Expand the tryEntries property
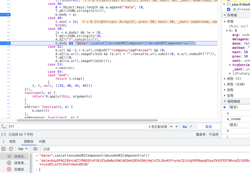 pyautogui.click(x=230, y=65)
